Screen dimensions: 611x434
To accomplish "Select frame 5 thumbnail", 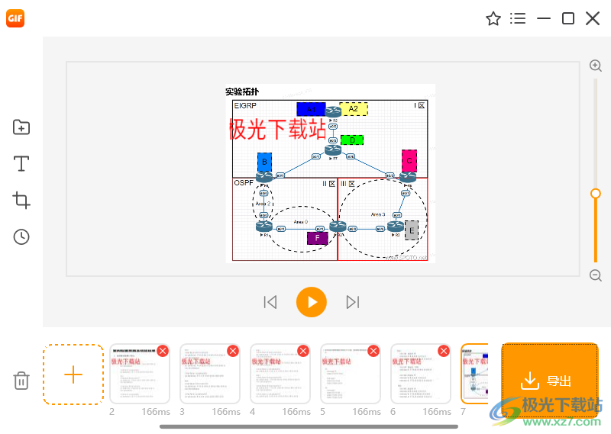I will [351, 374].
